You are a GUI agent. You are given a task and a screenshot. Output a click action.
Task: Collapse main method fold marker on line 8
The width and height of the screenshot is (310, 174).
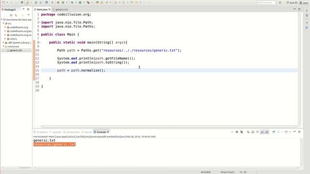(x=40, y=43)
